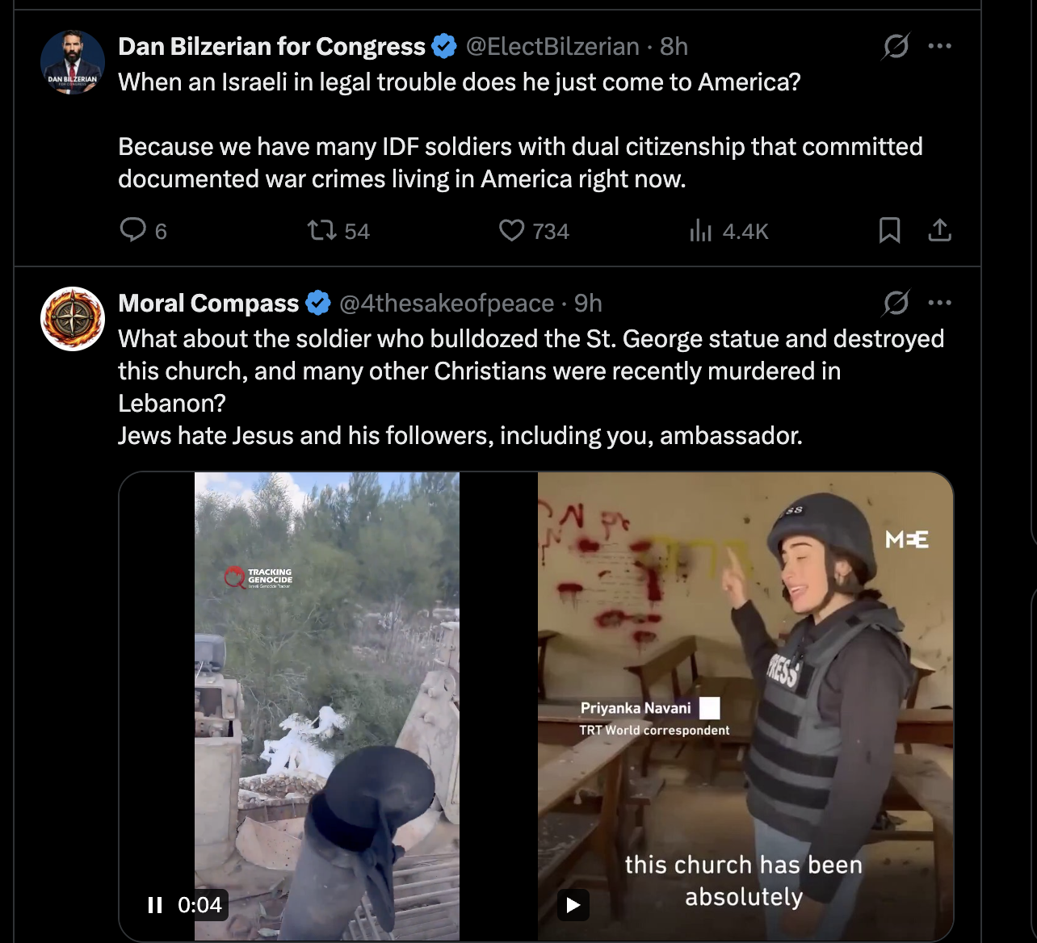This screenshot has height=943, width=1037.
Task: Share the Dan Bilzerian tweet
Action: (939, 231)
